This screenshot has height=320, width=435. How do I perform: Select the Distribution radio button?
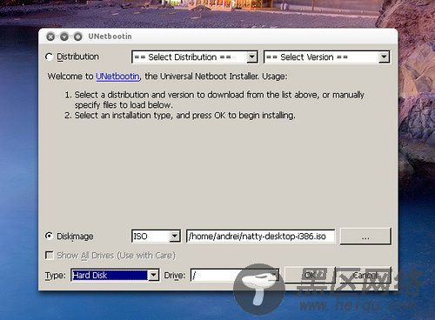[x=49, y=57]
